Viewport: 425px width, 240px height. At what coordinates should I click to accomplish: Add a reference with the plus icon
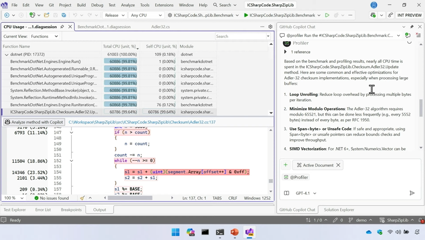coord(286,165)
